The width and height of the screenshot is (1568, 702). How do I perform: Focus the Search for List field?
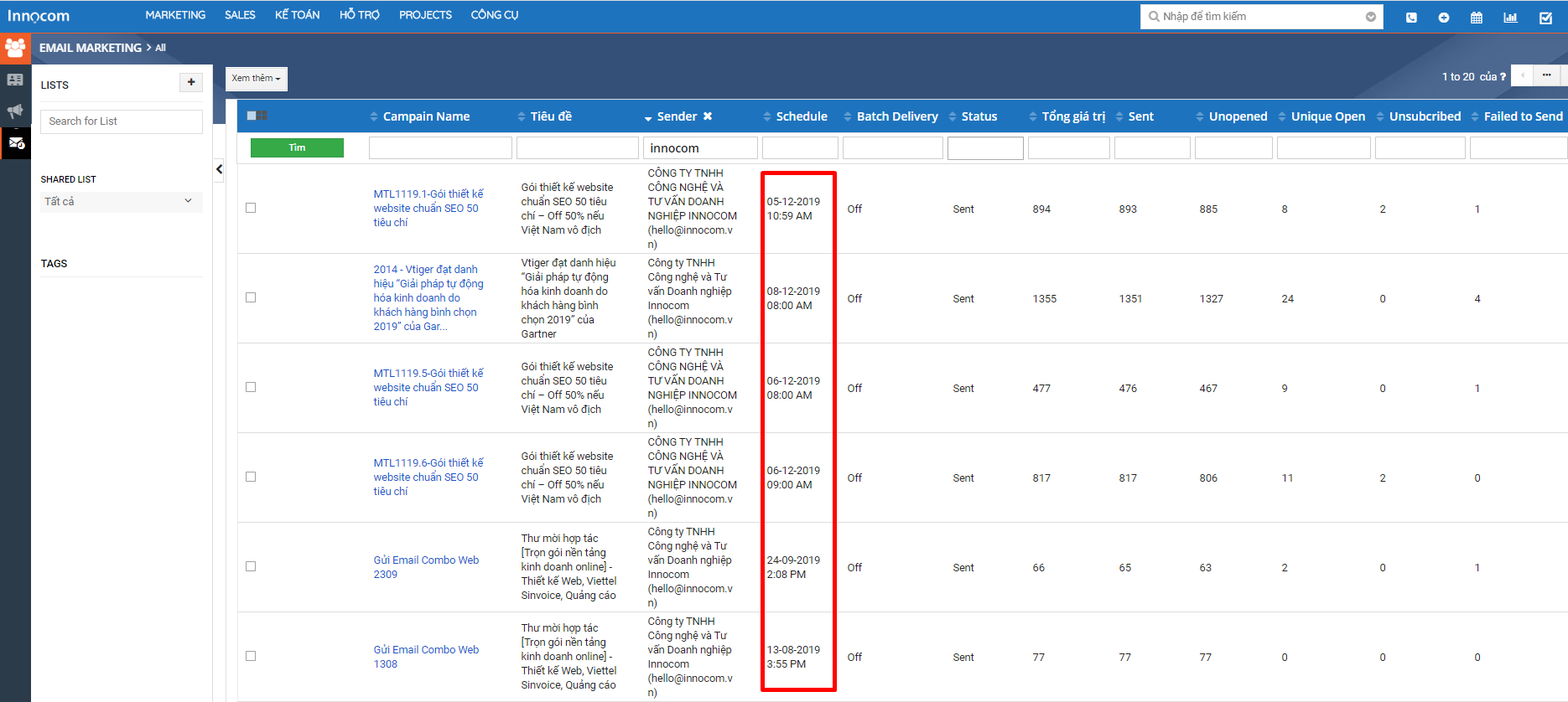click(122, 121)
